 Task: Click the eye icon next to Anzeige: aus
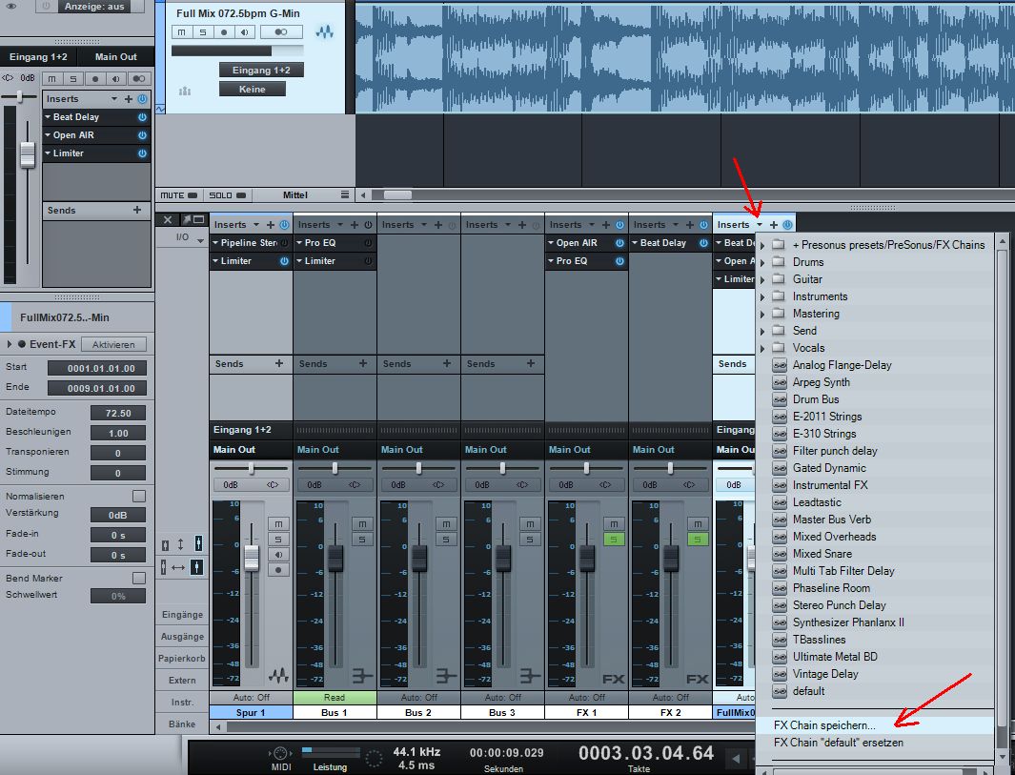(x=12, y=7)
